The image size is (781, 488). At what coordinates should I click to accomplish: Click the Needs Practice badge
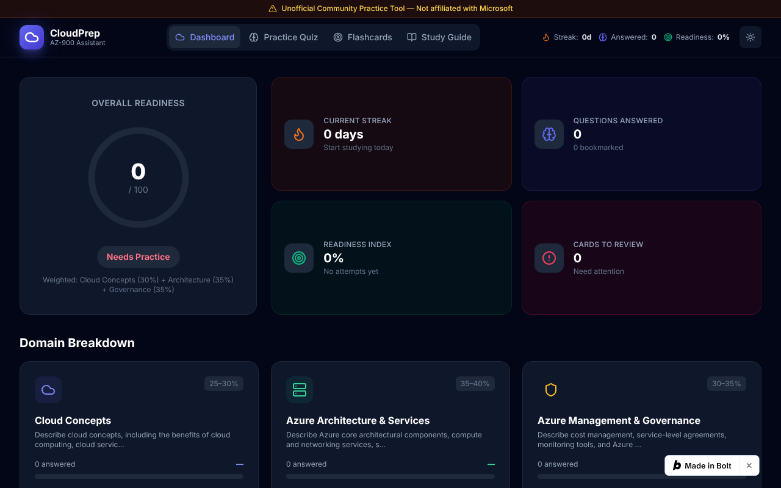coord(139,257)
